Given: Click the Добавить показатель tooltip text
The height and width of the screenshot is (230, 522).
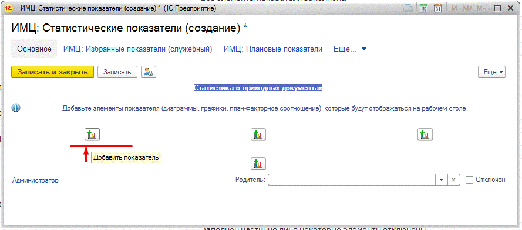Looking at the screenshot, I should tap(126, 157).
